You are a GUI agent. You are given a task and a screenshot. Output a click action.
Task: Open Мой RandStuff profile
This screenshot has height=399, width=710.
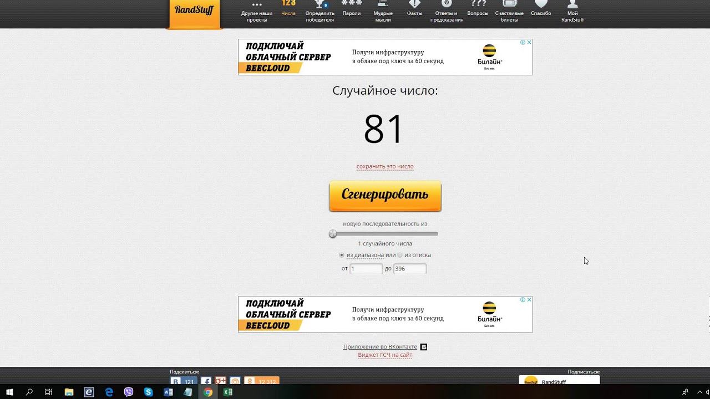coord(572,12)
